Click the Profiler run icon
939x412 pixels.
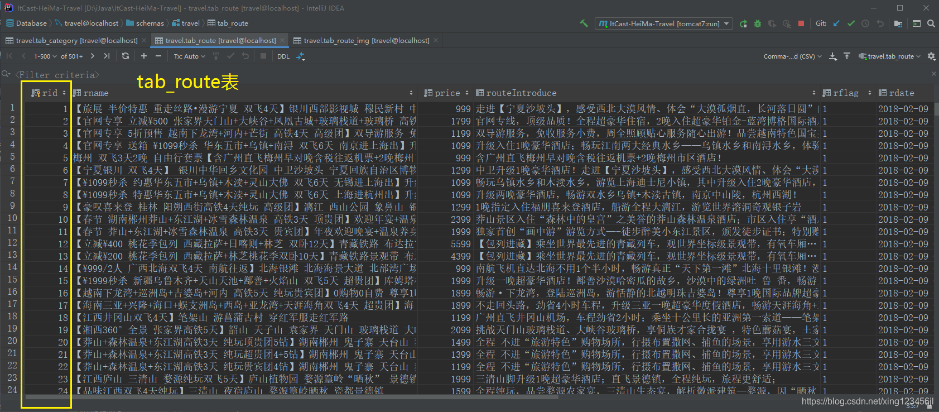pos(787,23)
